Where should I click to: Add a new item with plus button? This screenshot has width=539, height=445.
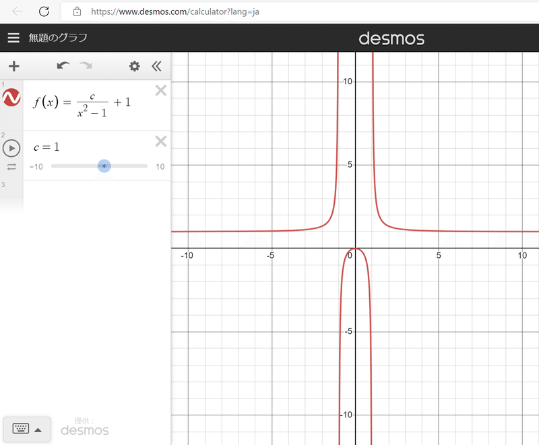13,66
